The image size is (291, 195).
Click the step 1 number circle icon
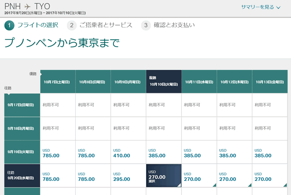[x=8, y=25]
